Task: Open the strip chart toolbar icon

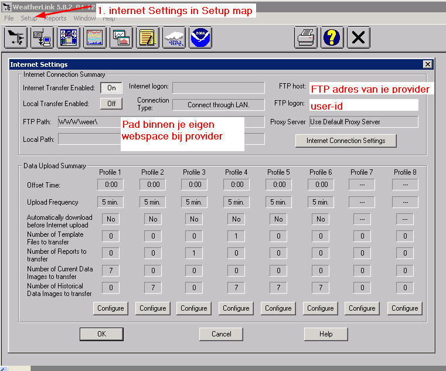Action: coord(122,38)
